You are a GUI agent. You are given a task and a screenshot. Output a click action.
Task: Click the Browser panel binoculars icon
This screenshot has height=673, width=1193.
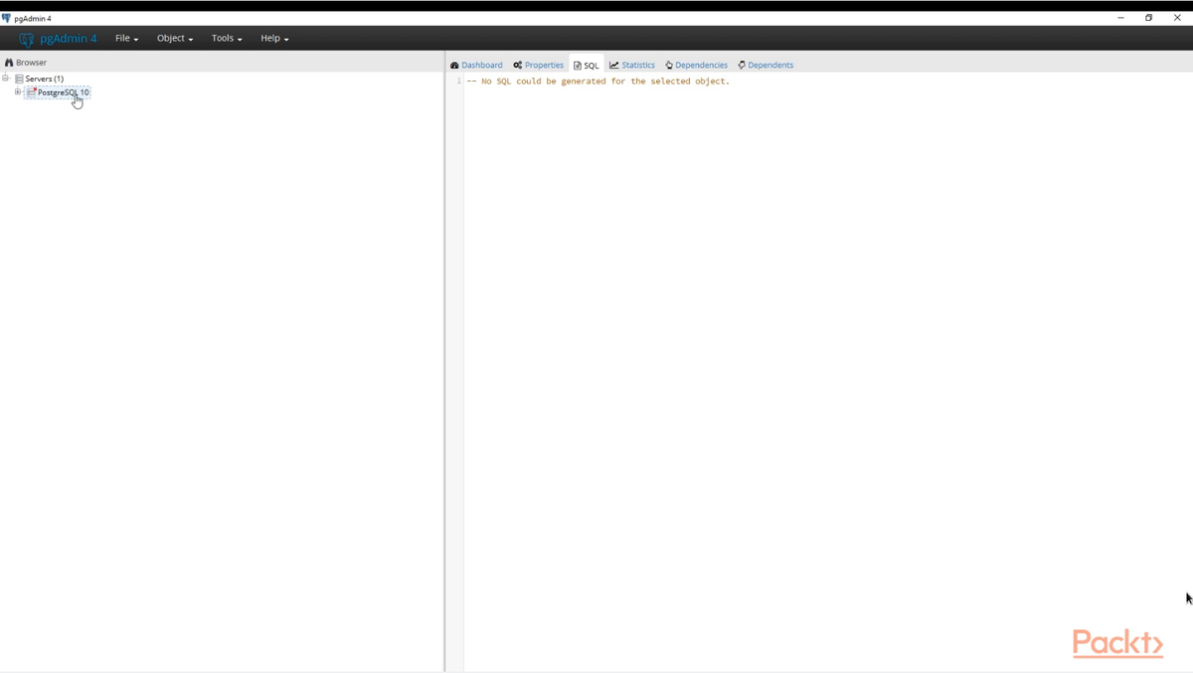[x=9, y=62]
